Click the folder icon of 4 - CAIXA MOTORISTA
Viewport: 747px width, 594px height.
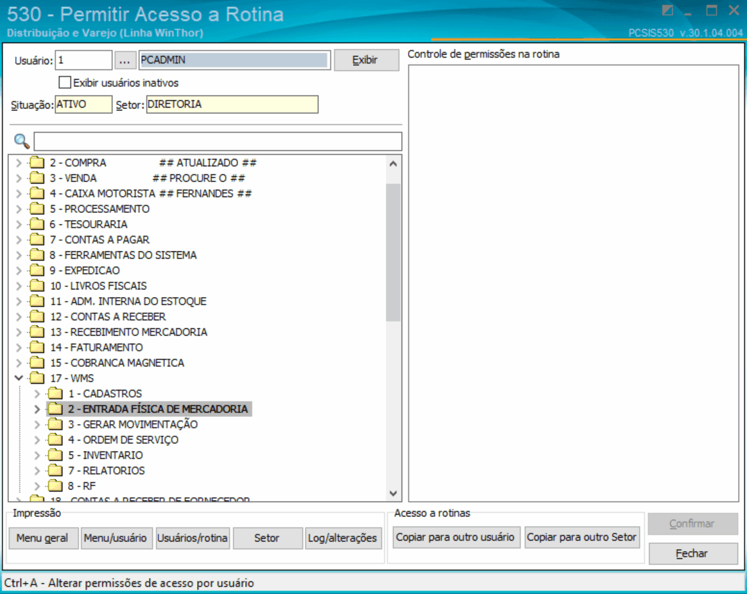pos(37,193)
